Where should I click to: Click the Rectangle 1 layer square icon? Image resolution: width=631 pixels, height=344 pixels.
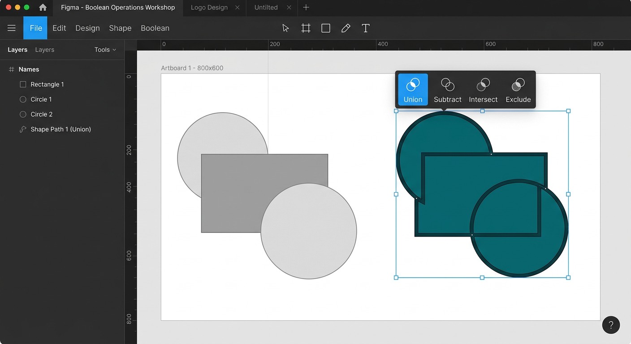click(23, 84)
